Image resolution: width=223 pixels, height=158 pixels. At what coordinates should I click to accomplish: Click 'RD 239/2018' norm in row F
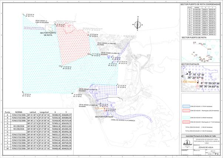click(19, 129)
